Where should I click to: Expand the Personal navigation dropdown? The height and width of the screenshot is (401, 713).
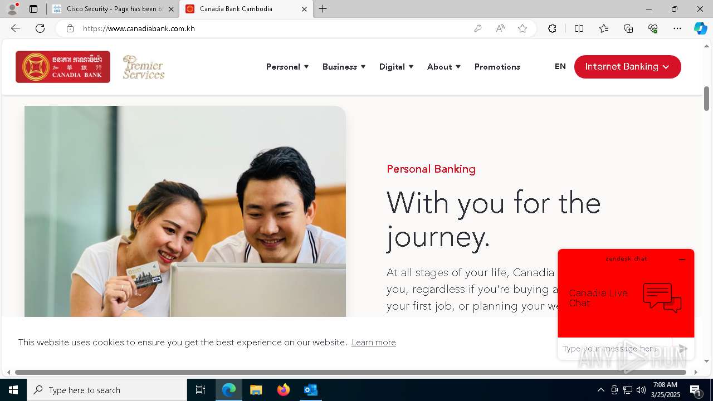click(x=287, y=67)
